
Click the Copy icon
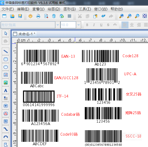[87, 16]
